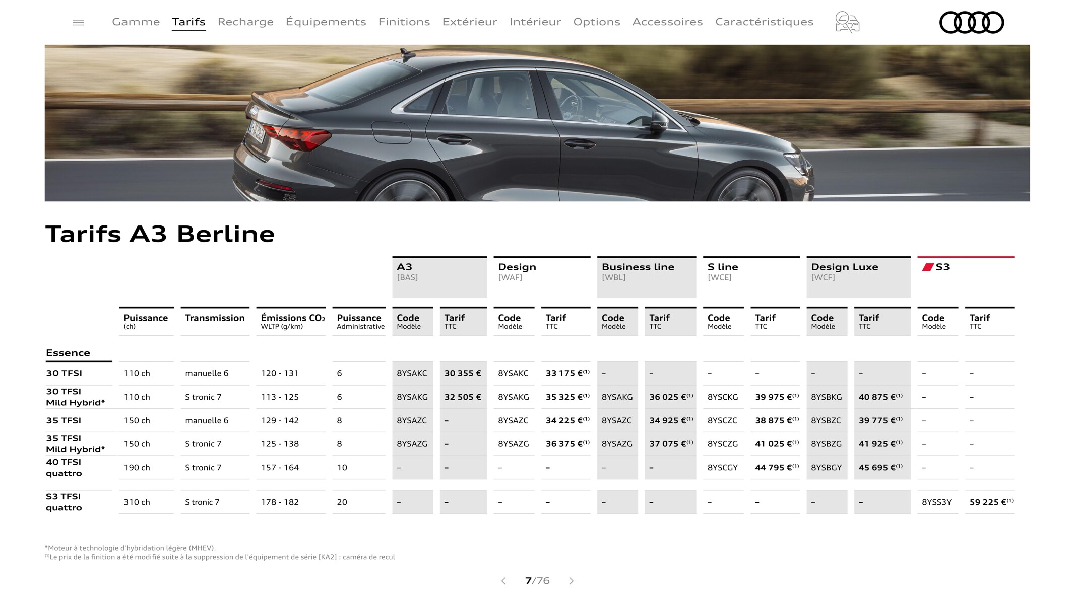Click model code 8YSBKG
The width and height of the screenshot is (1075, 604).
pos(827,397)
